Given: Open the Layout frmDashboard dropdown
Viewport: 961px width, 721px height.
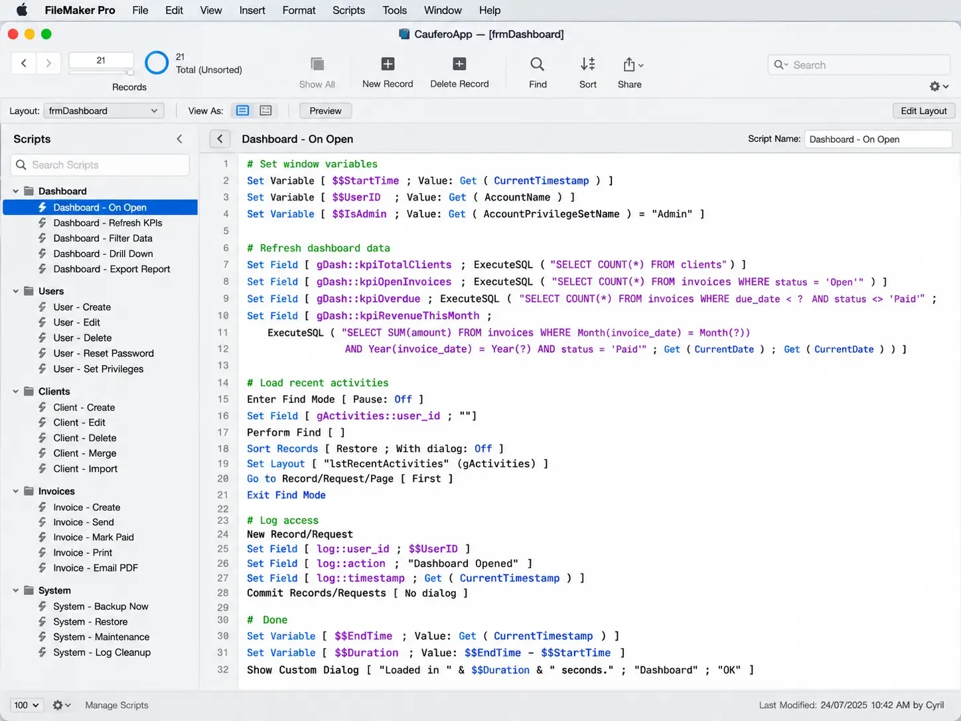Looking at the screenshot, I should pos(104,111).
